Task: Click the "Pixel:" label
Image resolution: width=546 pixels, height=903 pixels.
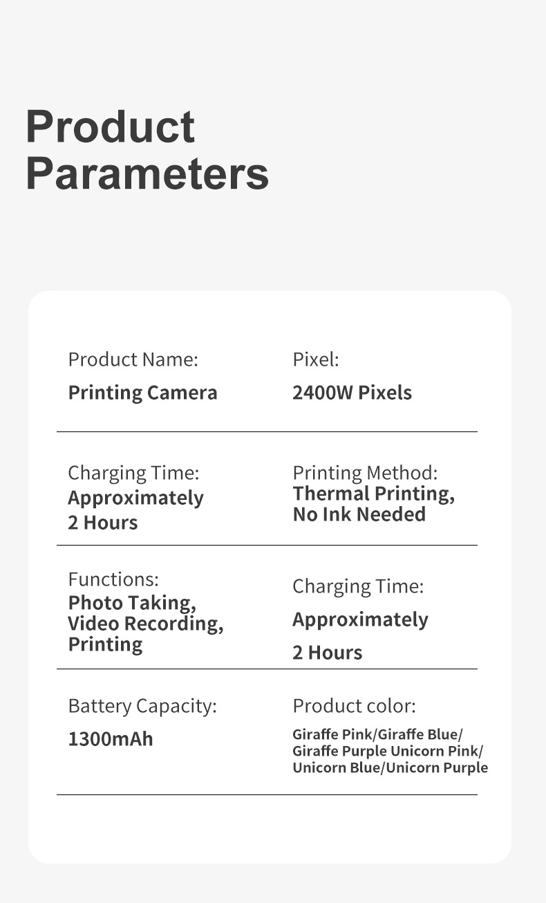Action: [x=315, y=360]
